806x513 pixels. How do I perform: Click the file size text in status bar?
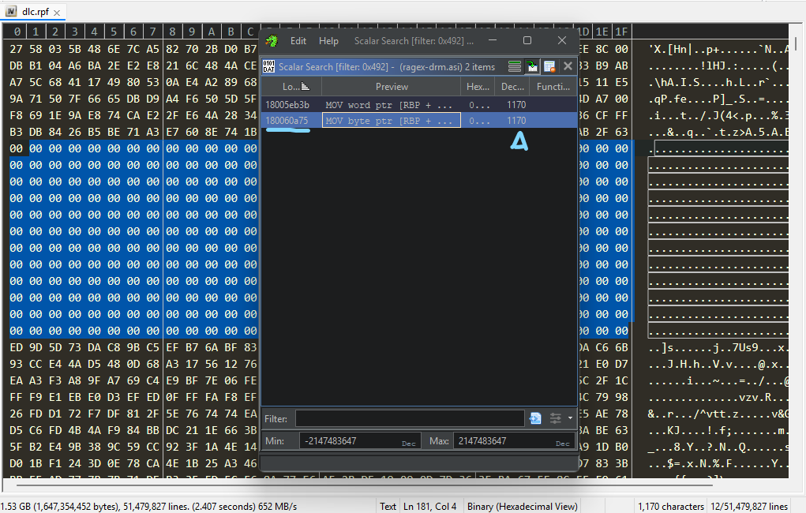pos(148,507)
